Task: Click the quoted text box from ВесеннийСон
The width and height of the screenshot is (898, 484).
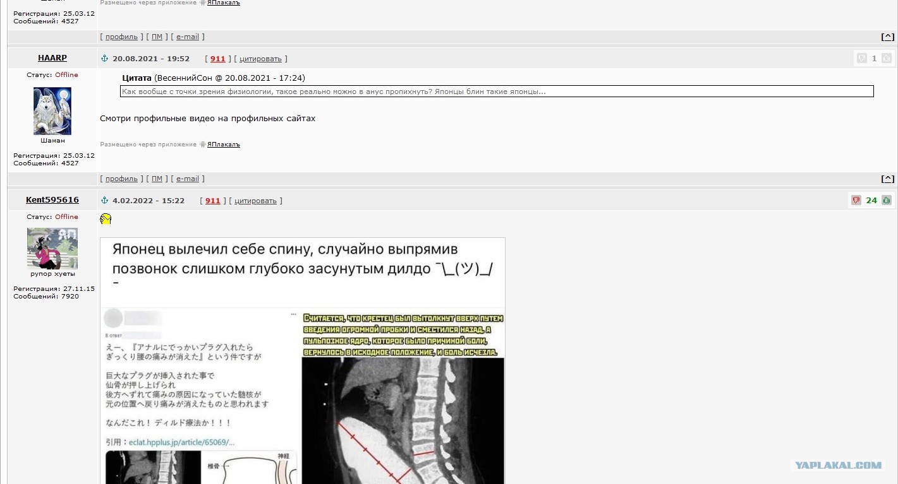Action: [496, 91]
